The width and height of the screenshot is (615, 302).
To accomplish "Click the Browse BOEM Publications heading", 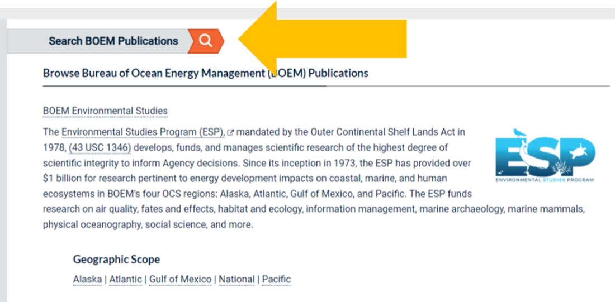I will (x=205, y=73).
